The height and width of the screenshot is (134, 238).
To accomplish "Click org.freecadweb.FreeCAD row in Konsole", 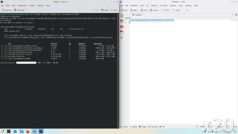I will (x=52, y=58).
